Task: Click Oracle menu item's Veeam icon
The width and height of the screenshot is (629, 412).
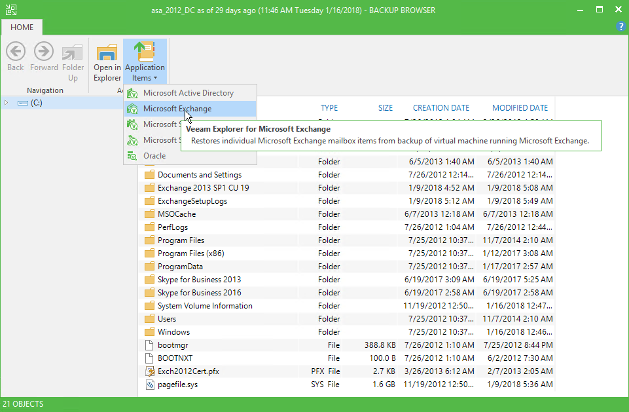Action: pyautogui.click(x=132, y=156)
